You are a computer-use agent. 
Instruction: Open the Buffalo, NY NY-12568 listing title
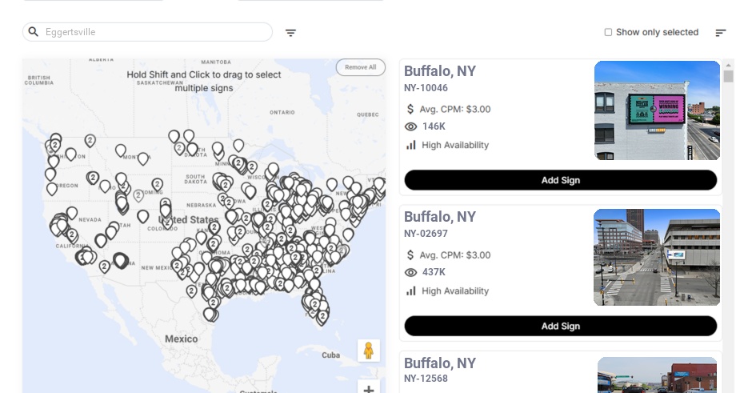440,363
